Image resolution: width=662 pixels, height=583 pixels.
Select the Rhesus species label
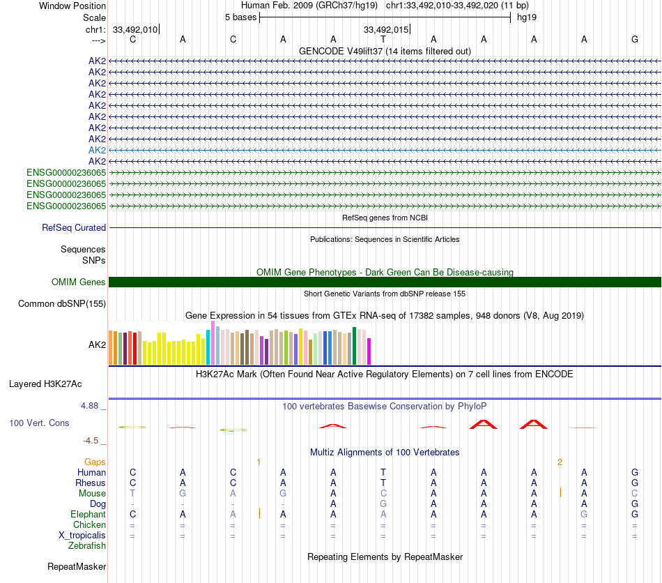point(91,483)
